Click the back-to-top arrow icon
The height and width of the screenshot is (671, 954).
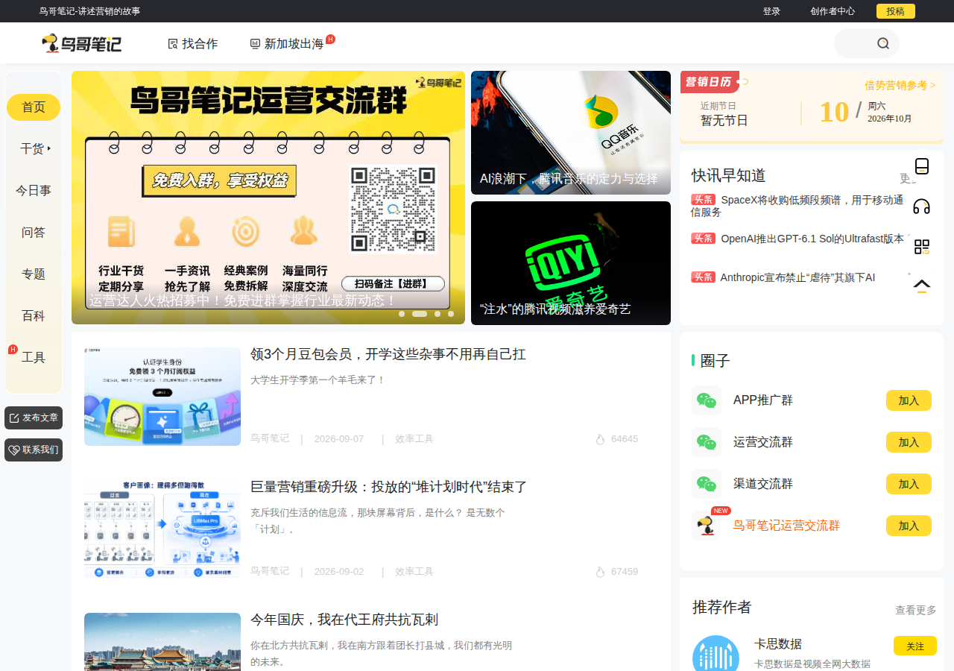pyautogui.click(x=922, y=286)
